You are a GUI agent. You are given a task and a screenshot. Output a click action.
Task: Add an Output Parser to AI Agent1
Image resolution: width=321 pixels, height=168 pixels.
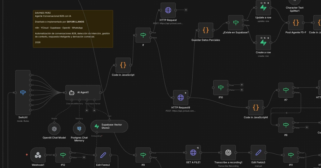(x=94, y=110)
